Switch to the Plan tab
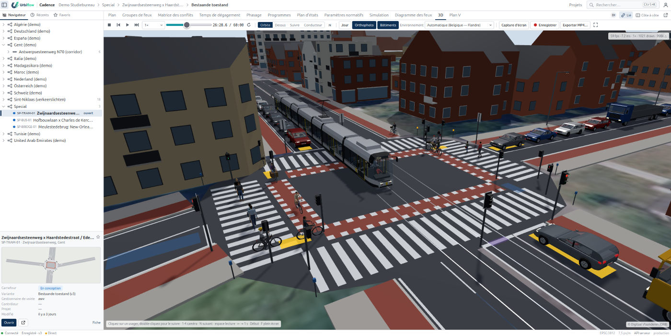Screen dimensions: 671x336 (112, 15)
